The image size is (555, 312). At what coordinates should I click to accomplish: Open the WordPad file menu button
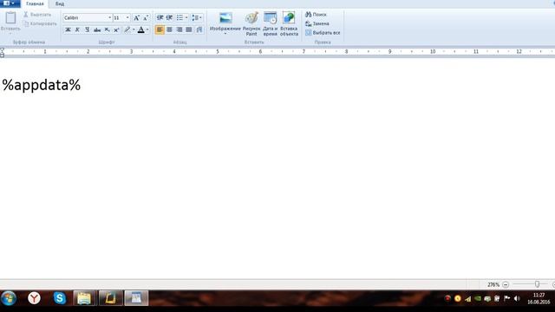(10, 3)
